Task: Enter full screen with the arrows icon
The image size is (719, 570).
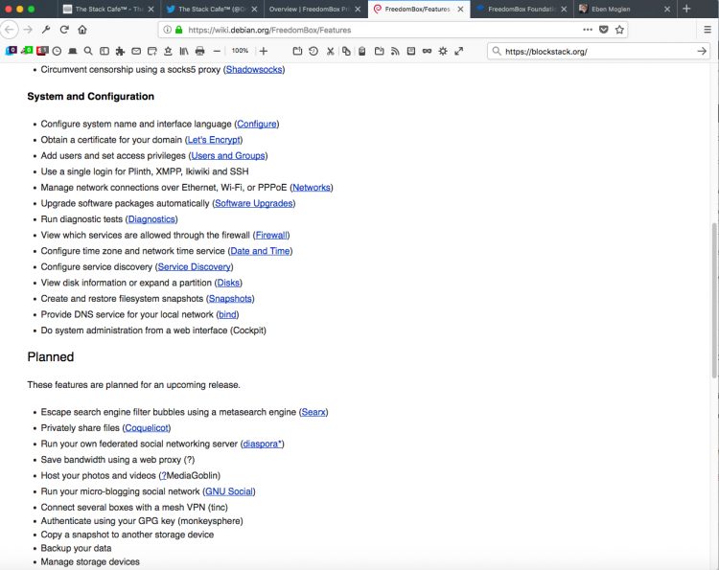Action: [x=459, y=51]
